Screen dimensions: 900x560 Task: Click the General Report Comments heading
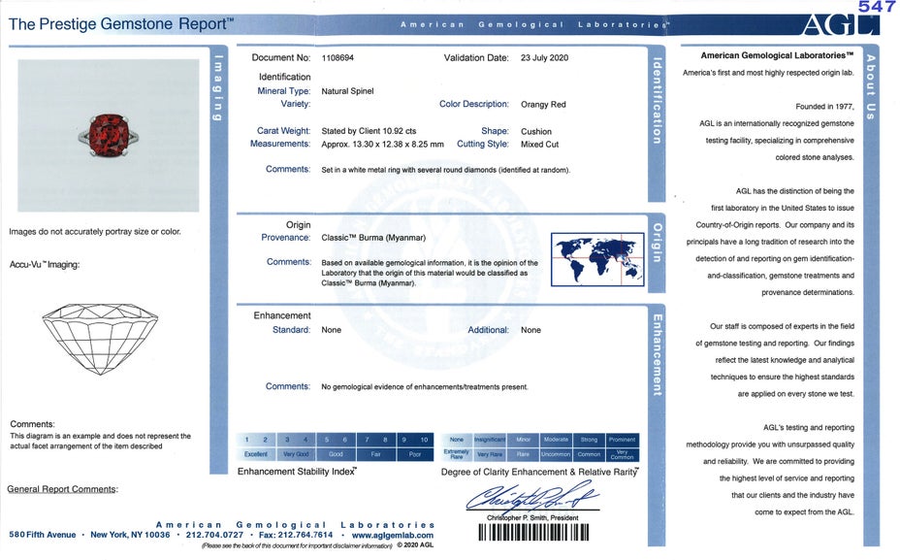[62, 489]
